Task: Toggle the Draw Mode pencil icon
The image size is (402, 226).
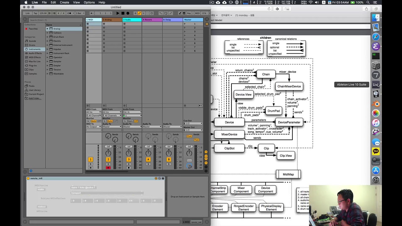Action: tap(180, 13)
